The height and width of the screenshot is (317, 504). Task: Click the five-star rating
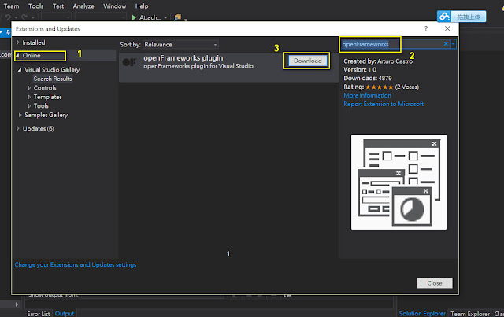coord(379,87)
